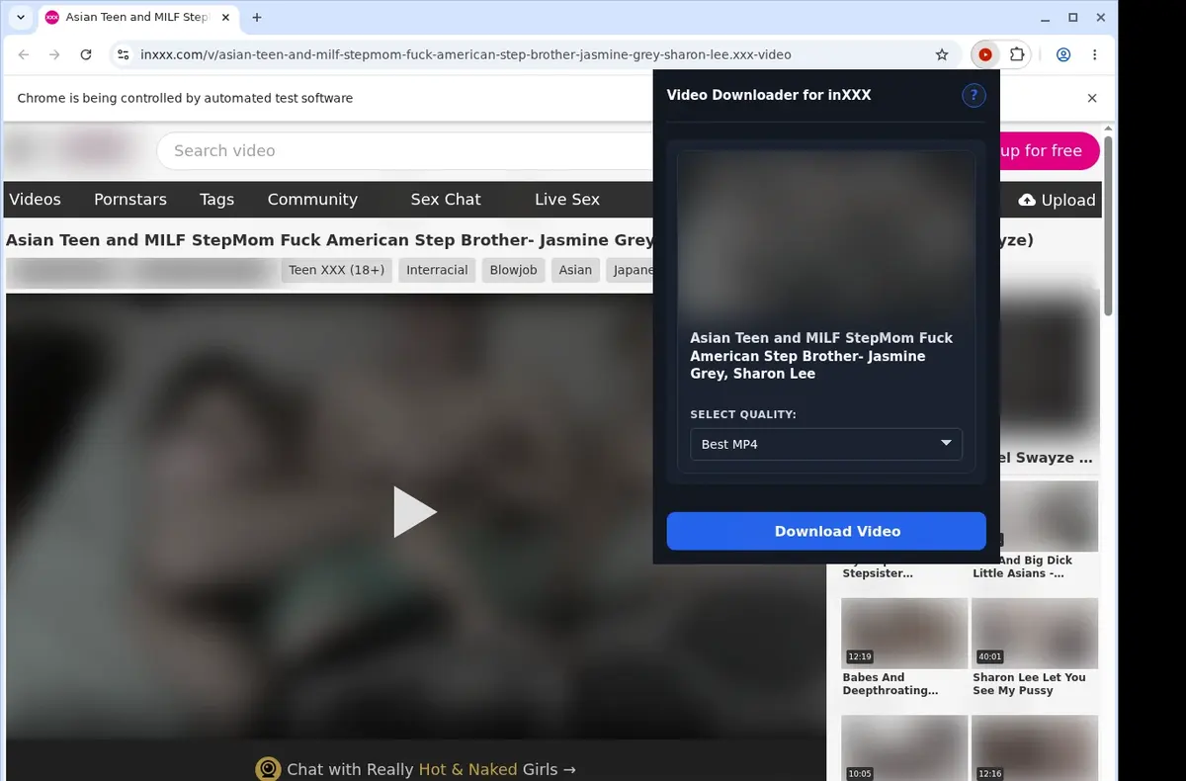Open the Chrome profile avatar menu

1063,55
